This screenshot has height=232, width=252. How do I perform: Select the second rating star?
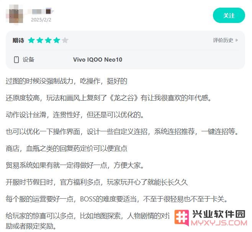point(40,40)
